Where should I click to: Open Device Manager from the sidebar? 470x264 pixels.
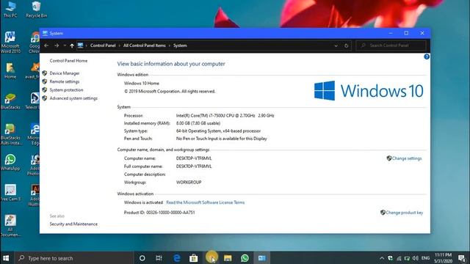pyautogui.click(x=65, y=73)
